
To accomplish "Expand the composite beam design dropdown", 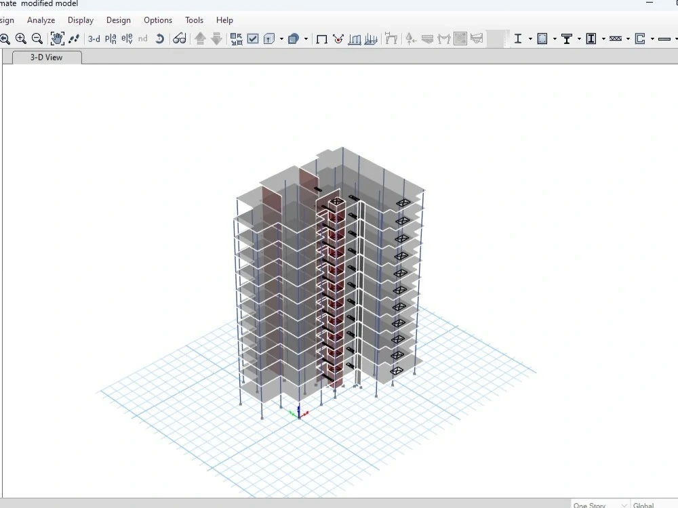I will click(x=580, y=39).
